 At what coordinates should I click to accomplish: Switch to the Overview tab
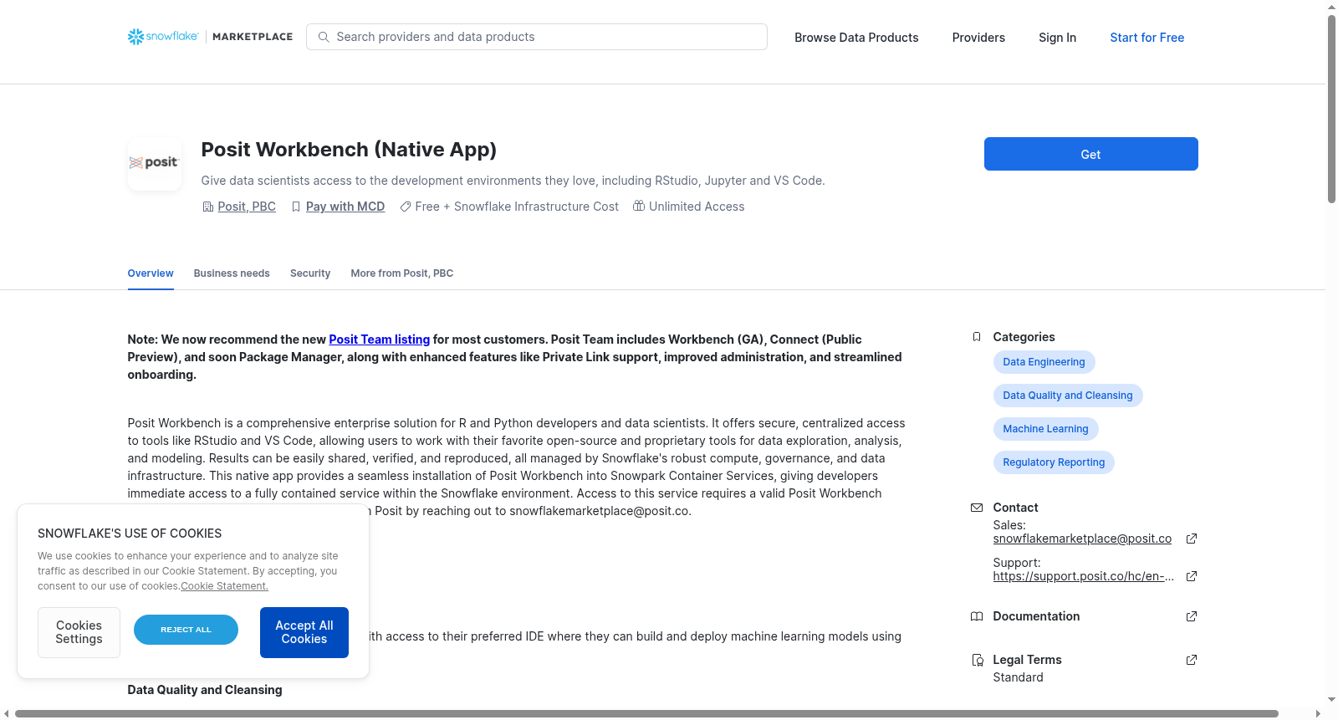point(151,273)
